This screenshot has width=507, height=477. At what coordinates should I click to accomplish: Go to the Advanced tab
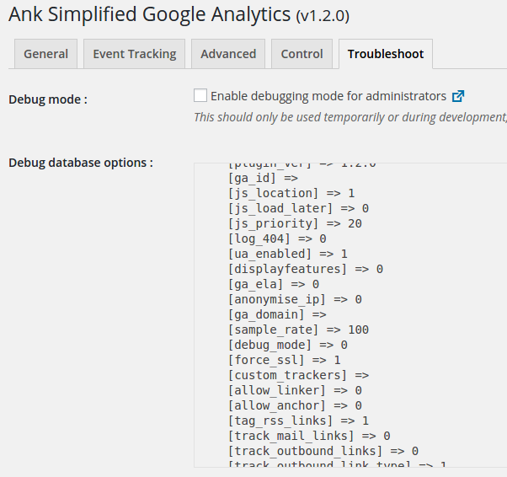click(x=228, y=54)
